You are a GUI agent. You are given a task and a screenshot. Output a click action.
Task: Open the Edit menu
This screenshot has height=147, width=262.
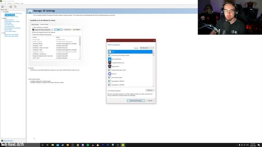(x=5, y=3)
